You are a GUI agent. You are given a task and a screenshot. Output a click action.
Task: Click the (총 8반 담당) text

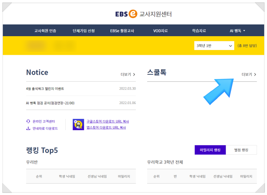pyautogui.click(x=247, y=45)
